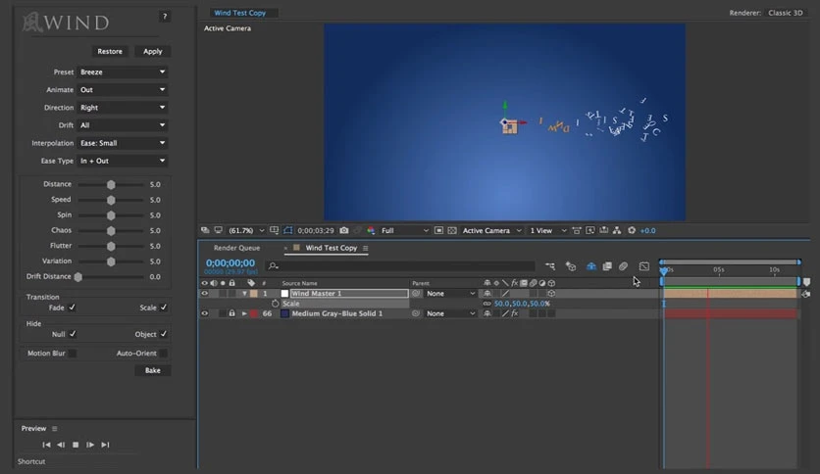Open the 1 View layout dropdown
Screen dimensions: 820x474
click(x=547, y=230)
